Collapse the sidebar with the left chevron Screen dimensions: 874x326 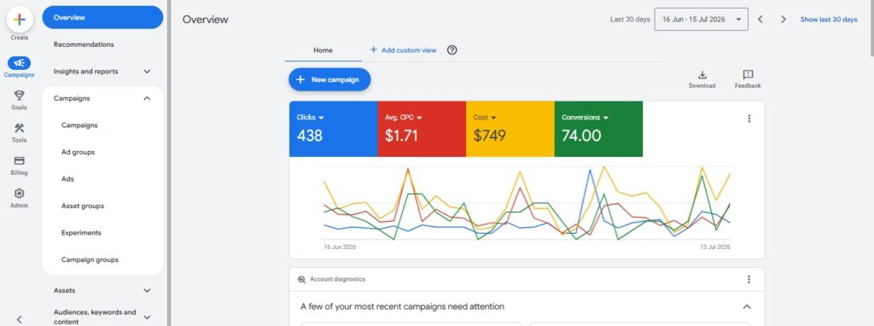(20, 319)
